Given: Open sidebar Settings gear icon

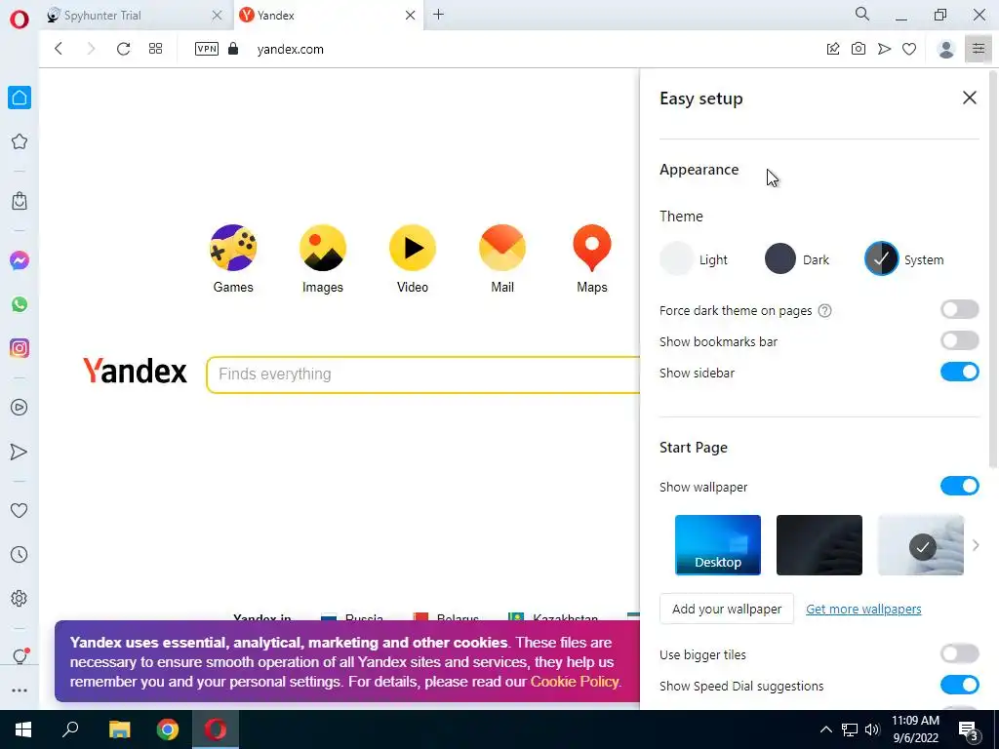Looking at the screenshot, I should (x=20, y=599).
